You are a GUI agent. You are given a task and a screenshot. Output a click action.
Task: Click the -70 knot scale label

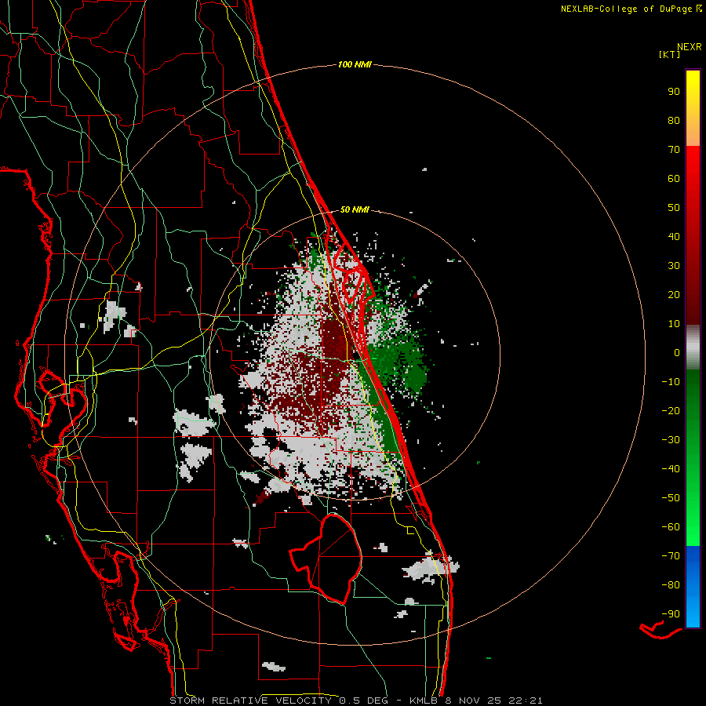(671, 555)
